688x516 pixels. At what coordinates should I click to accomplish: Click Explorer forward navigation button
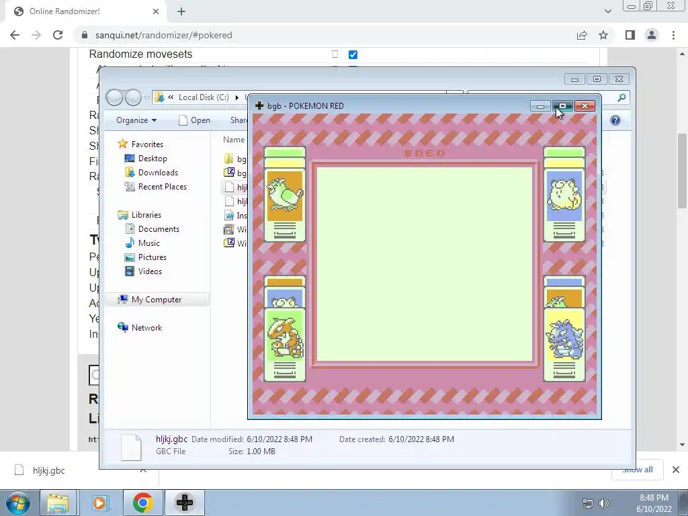tap(133, 97)
